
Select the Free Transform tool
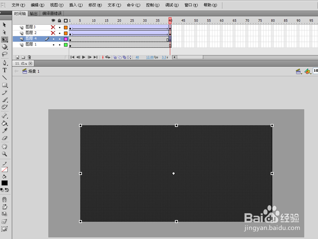pyautogui.click(x=4, y=39)
